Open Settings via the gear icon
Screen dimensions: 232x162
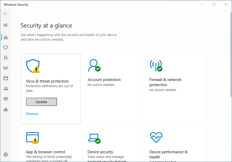pos(6,155)
